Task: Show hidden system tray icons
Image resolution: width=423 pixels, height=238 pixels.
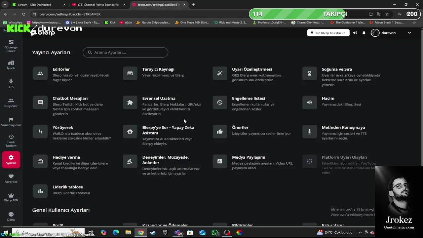Action: [360, 232]
